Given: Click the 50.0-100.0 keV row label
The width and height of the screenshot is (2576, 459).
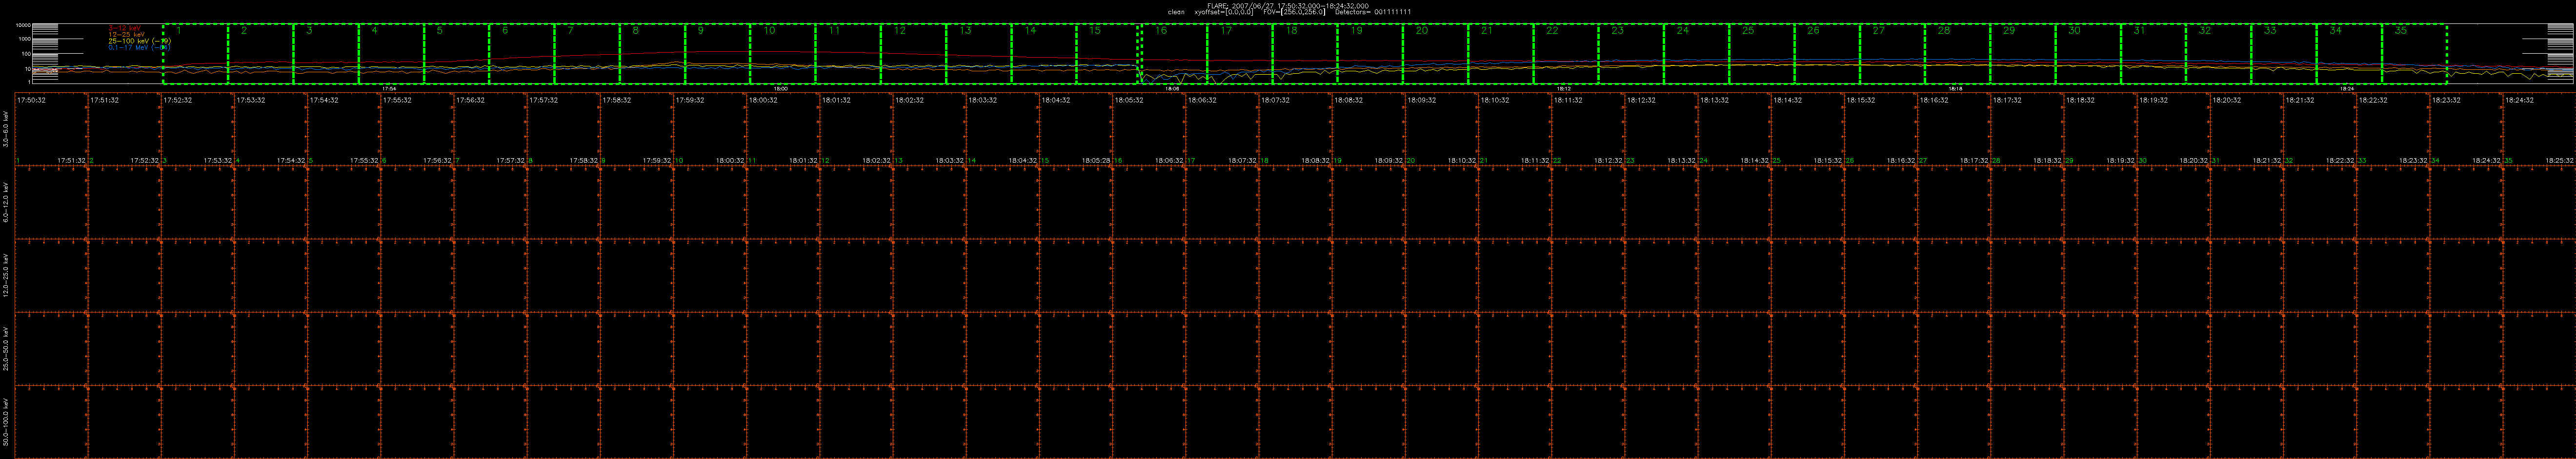Looking at the screenshot, I should point(6,422).
